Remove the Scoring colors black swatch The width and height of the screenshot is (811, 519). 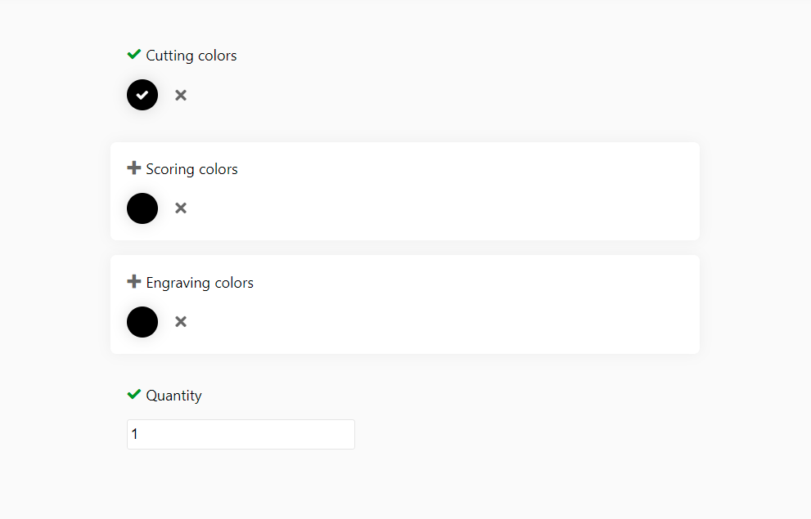coord(181,208)
